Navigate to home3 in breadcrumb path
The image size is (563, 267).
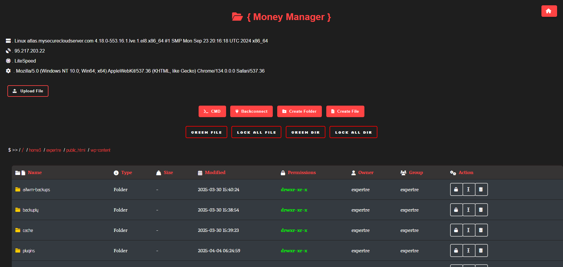[35, 150]
